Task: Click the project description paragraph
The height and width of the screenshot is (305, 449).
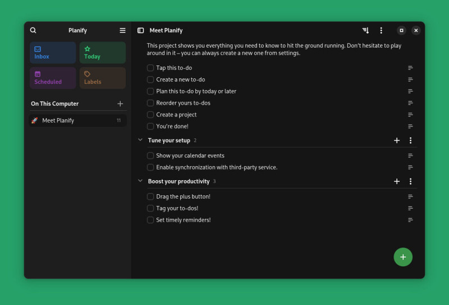Action: (x=274, y=49)
